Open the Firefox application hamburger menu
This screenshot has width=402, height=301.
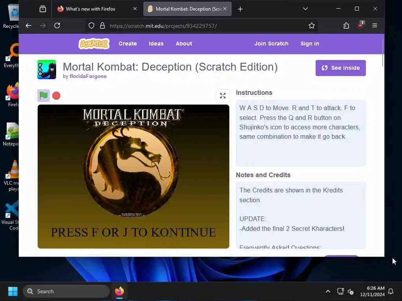click(375, 25)
